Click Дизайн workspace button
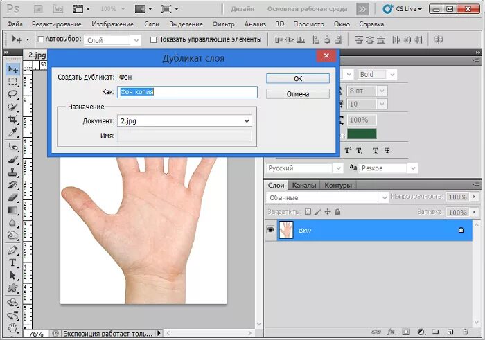 tap(242, 9)
